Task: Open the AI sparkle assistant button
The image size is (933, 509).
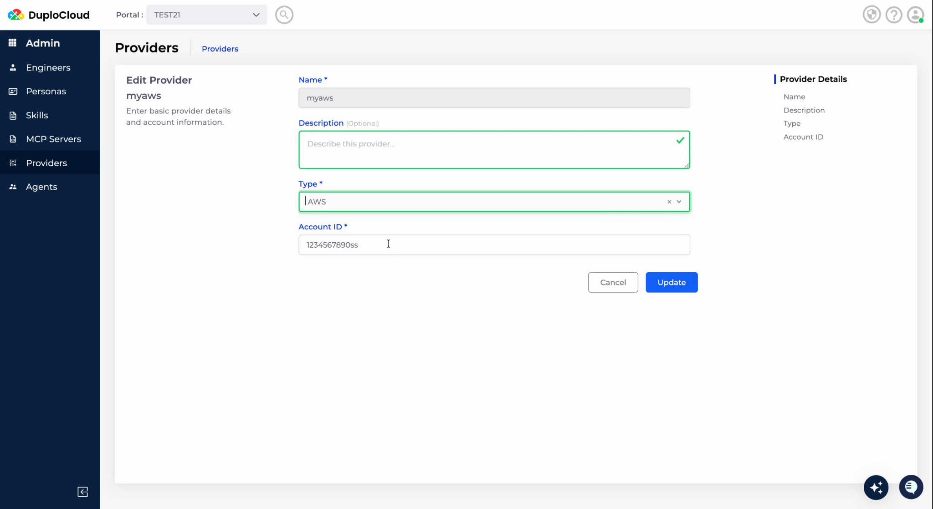Action: (876, 488)
